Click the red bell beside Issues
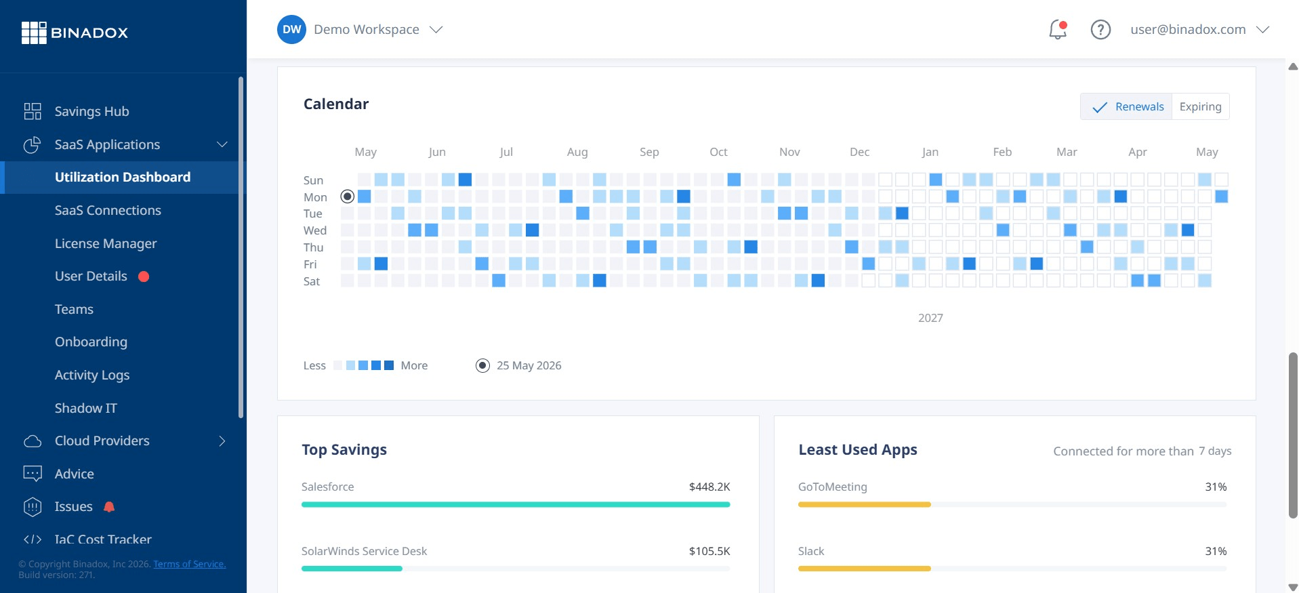 click(x=109, y=507)
